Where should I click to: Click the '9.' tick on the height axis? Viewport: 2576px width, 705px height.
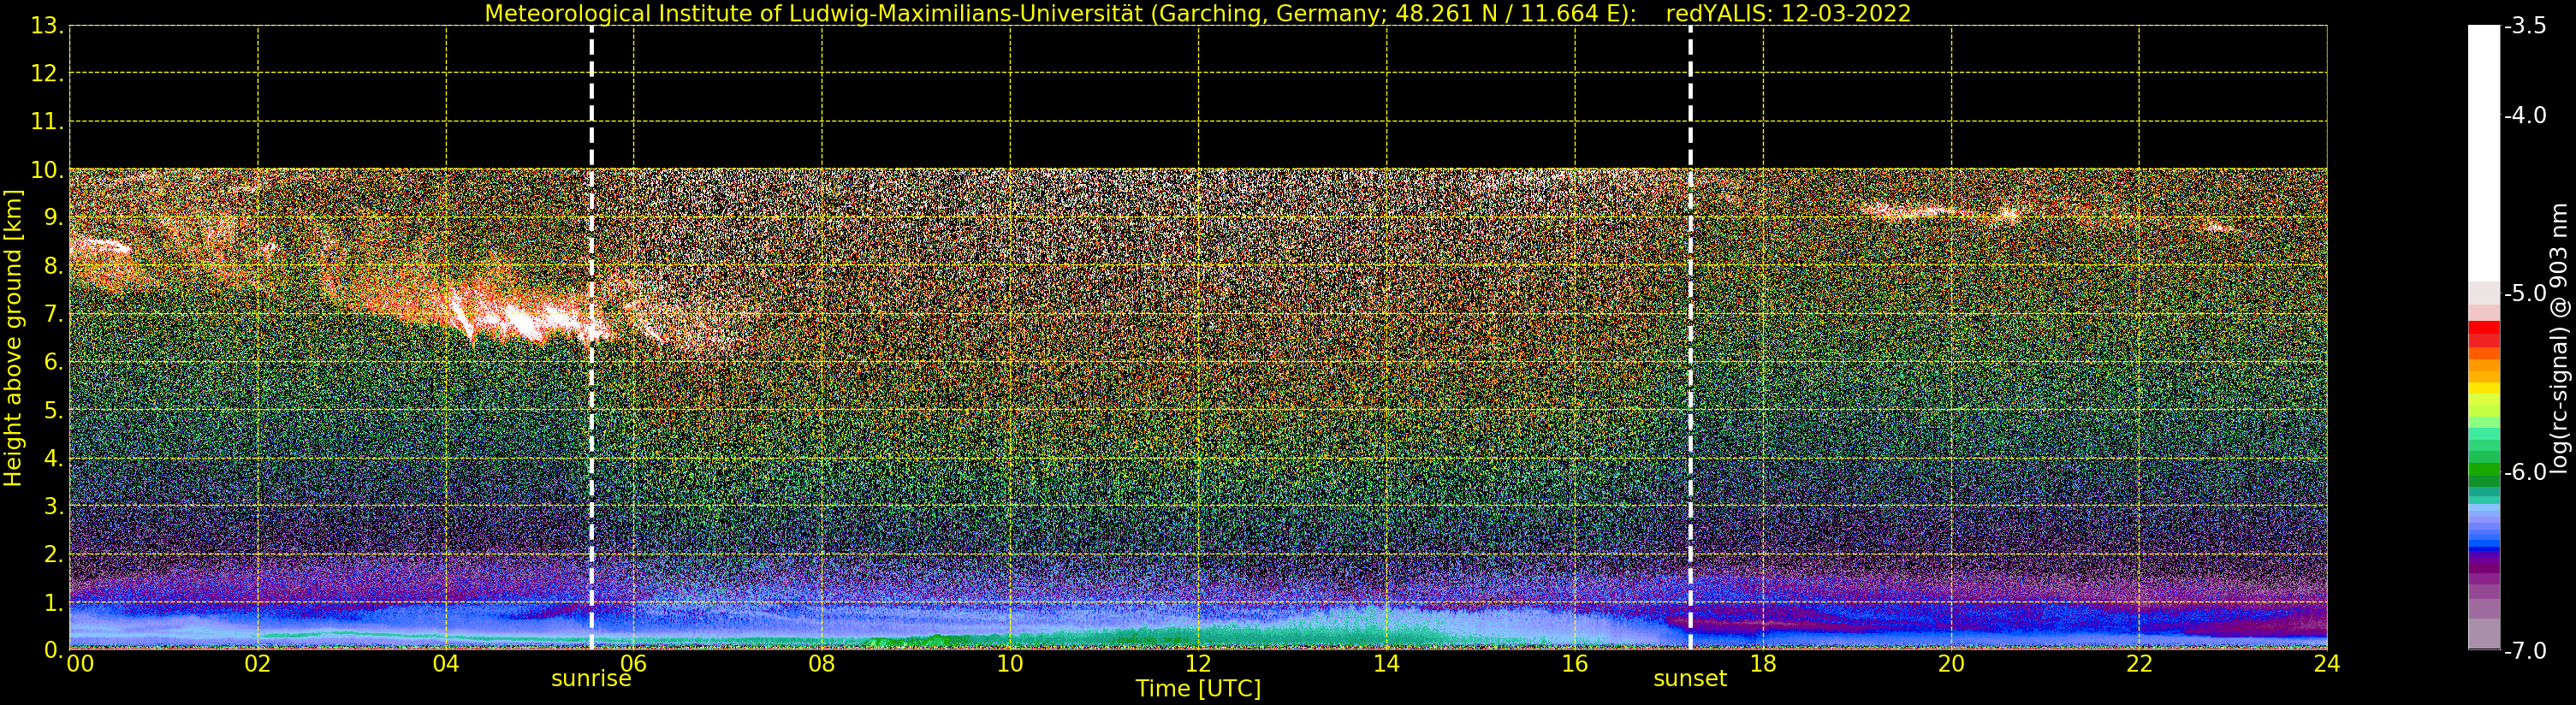(x=53, y=218)
